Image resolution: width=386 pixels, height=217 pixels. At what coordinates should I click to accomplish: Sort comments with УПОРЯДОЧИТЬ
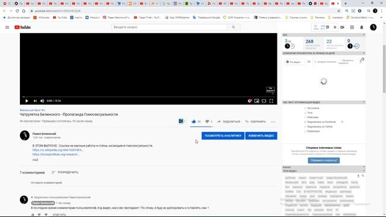[65, 172]
